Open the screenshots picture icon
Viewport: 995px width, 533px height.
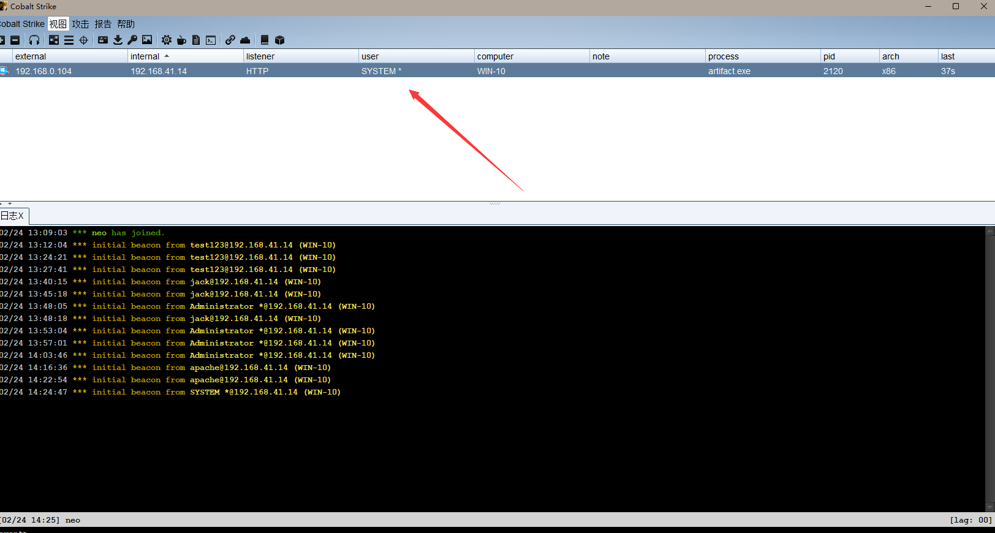coord(147,40)
